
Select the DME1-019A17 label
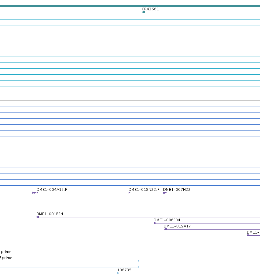click(177, 226)
